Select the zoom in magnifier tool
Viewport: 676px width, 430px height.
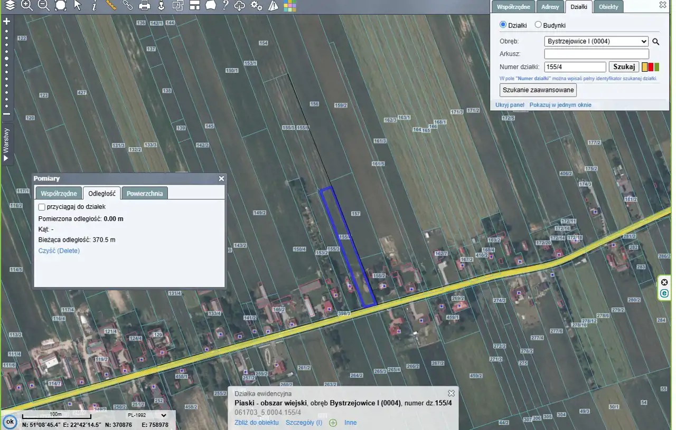tap(27, 6)
